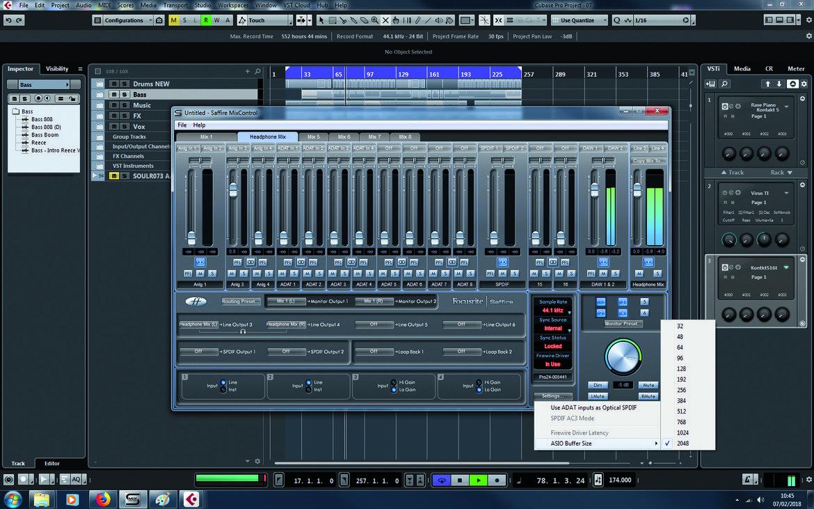Image resolution: width=814 pixels, height=509 pixels.
Task: Open the Sample Rate 44.1 kHz dropdown
Action: pos(553,310)
